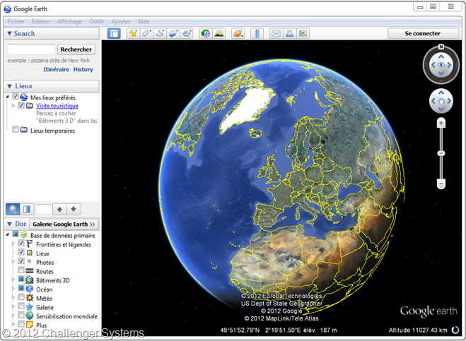Image resolution: width=466 pixels, height=341 pixels.
Task: Click the panel transparency icon beside magnifier
Action: pyautogui.click(x=27, y=209)
